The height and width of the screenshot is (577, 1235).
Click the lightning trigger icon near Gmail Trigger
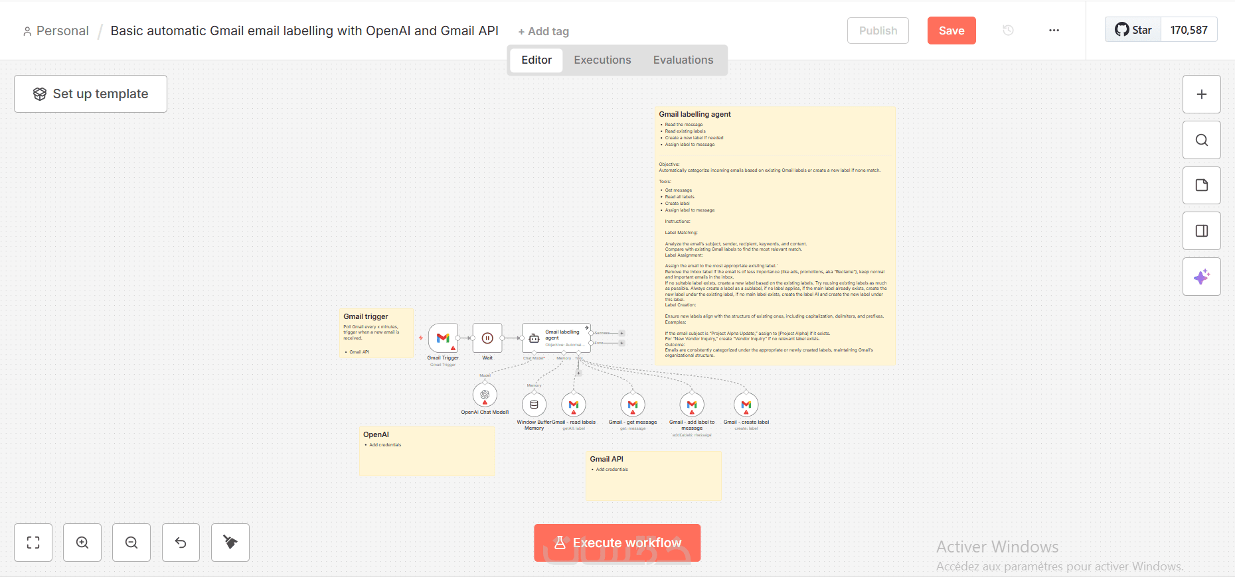click(421, 338)
